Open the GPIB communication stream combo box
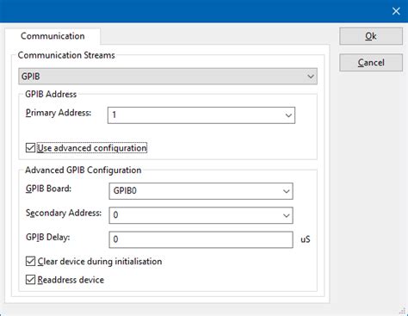The width and height of the screenshot is (408, 316). click(168, 77)
